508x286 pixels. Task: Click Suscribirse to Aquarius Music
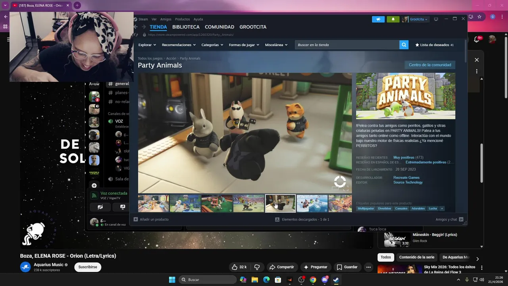[x=88, y=267]
